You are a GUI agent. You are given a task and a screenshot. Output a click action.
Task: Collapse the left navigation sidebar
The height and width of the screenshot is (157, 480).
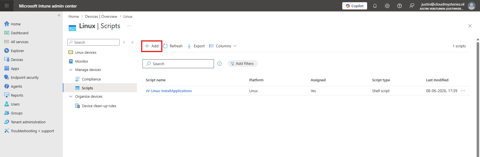(x=59, y=15)
